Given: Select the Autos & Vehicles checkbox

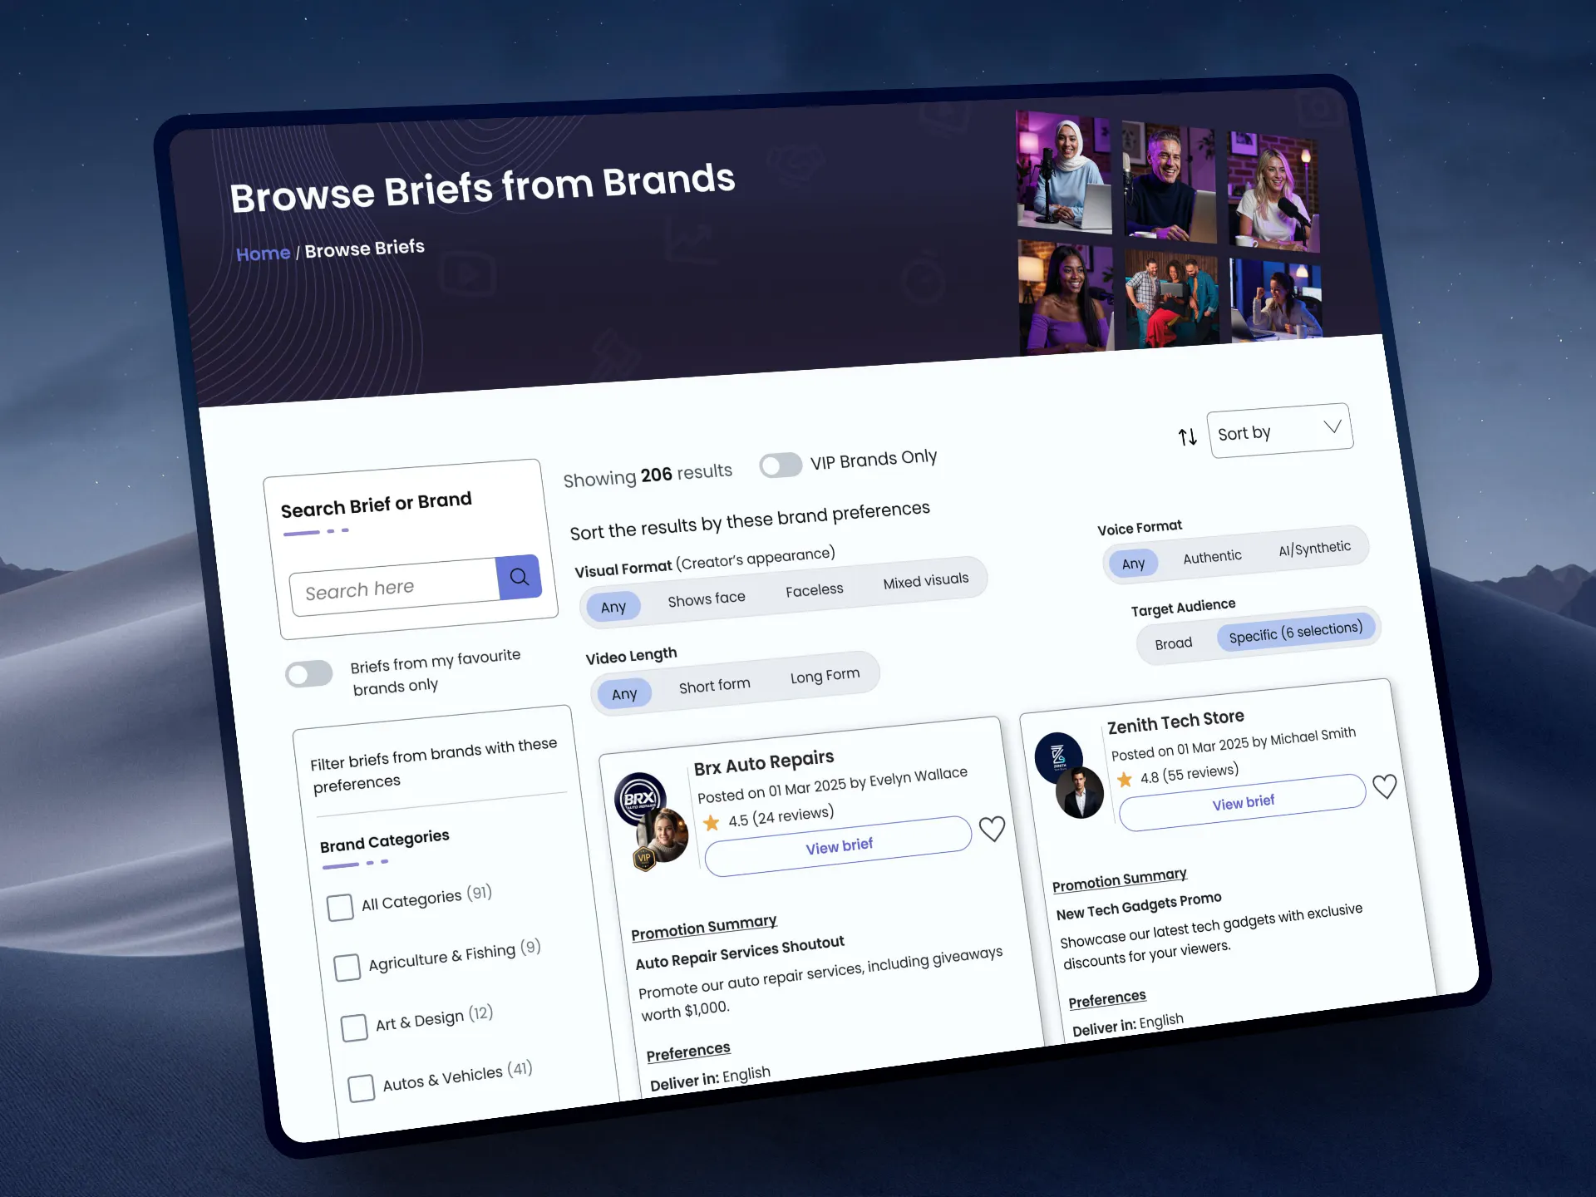Looking at the screenshot, I should click(361, 1088).
